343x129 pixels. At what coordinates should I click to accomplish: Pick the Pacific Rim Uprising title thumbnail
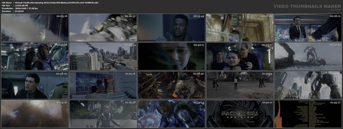[240, 114]
